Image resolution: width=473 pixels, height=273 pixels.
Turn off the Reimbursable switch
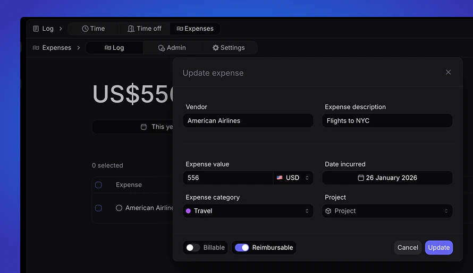[242, 248]
